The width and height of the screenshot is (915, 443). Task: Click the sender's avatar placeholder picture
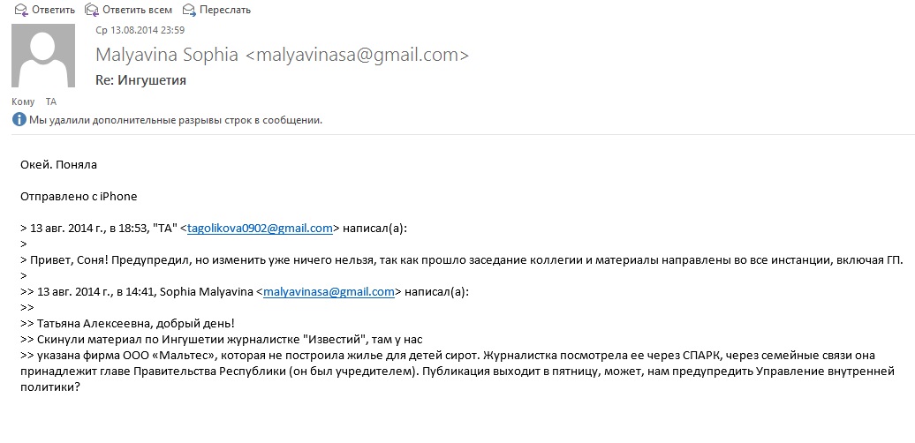point(42,56)
